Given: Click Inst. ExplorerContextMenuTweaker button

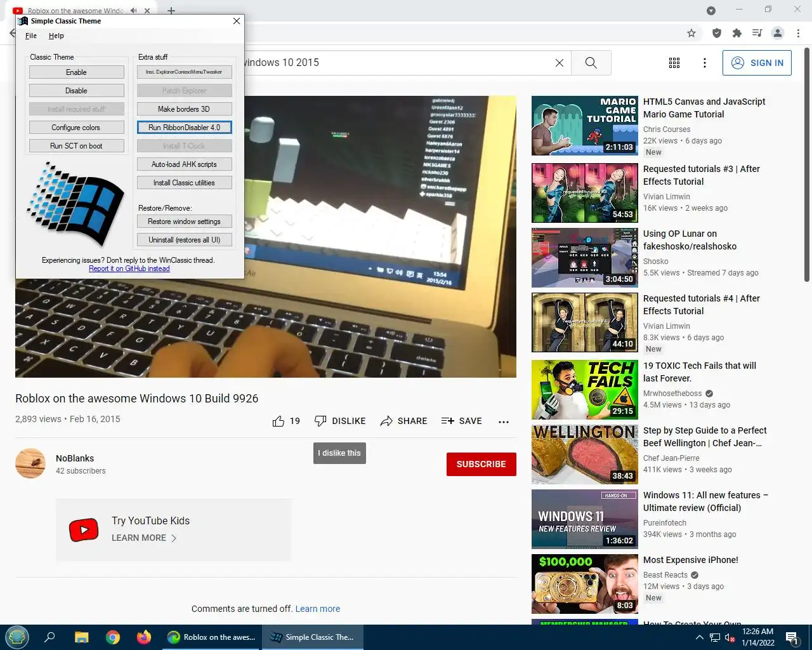Looking at the screenshot, I should (184, 72).
